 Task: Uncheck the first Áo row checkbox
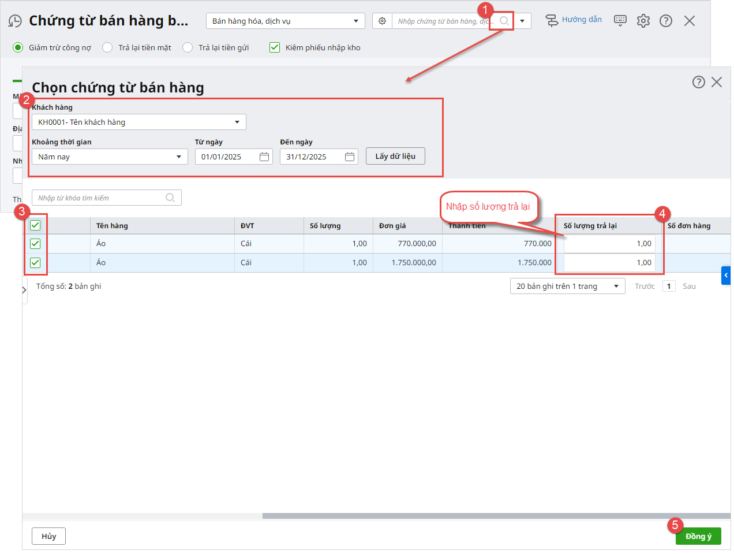tap(35, 244)
